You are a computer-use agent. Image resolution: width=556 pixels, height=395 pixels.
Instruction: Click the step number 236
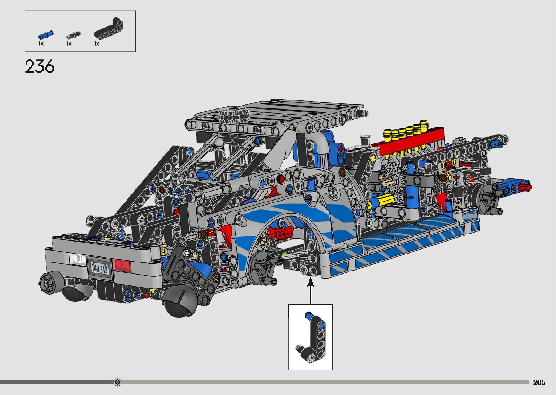pyautogui.click(x=40, y=67)
